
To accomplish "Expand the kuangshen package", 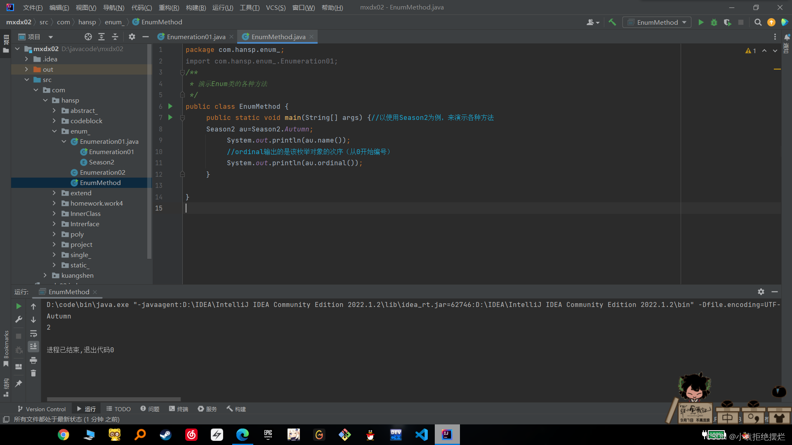I will click(x=45, y=275).
